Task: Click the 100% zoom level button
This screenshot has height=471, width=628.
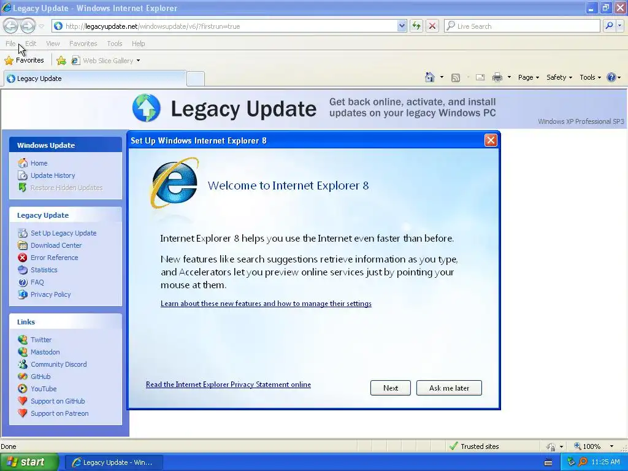Action: [587, 446]
